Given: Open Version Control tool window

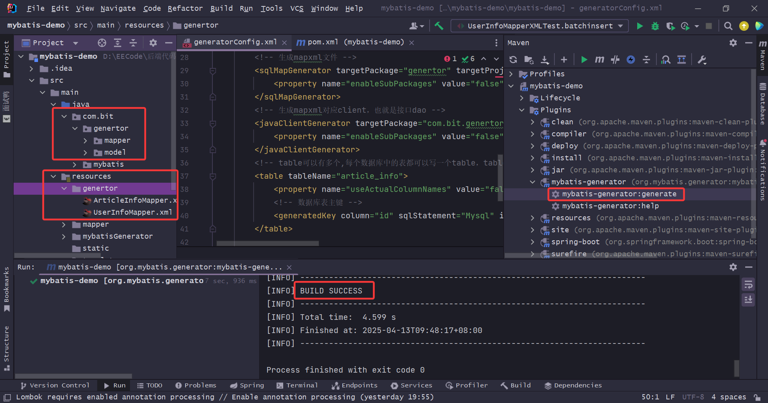Looking at the screenshot, I should pyautogui.click(x=55, y=385).
